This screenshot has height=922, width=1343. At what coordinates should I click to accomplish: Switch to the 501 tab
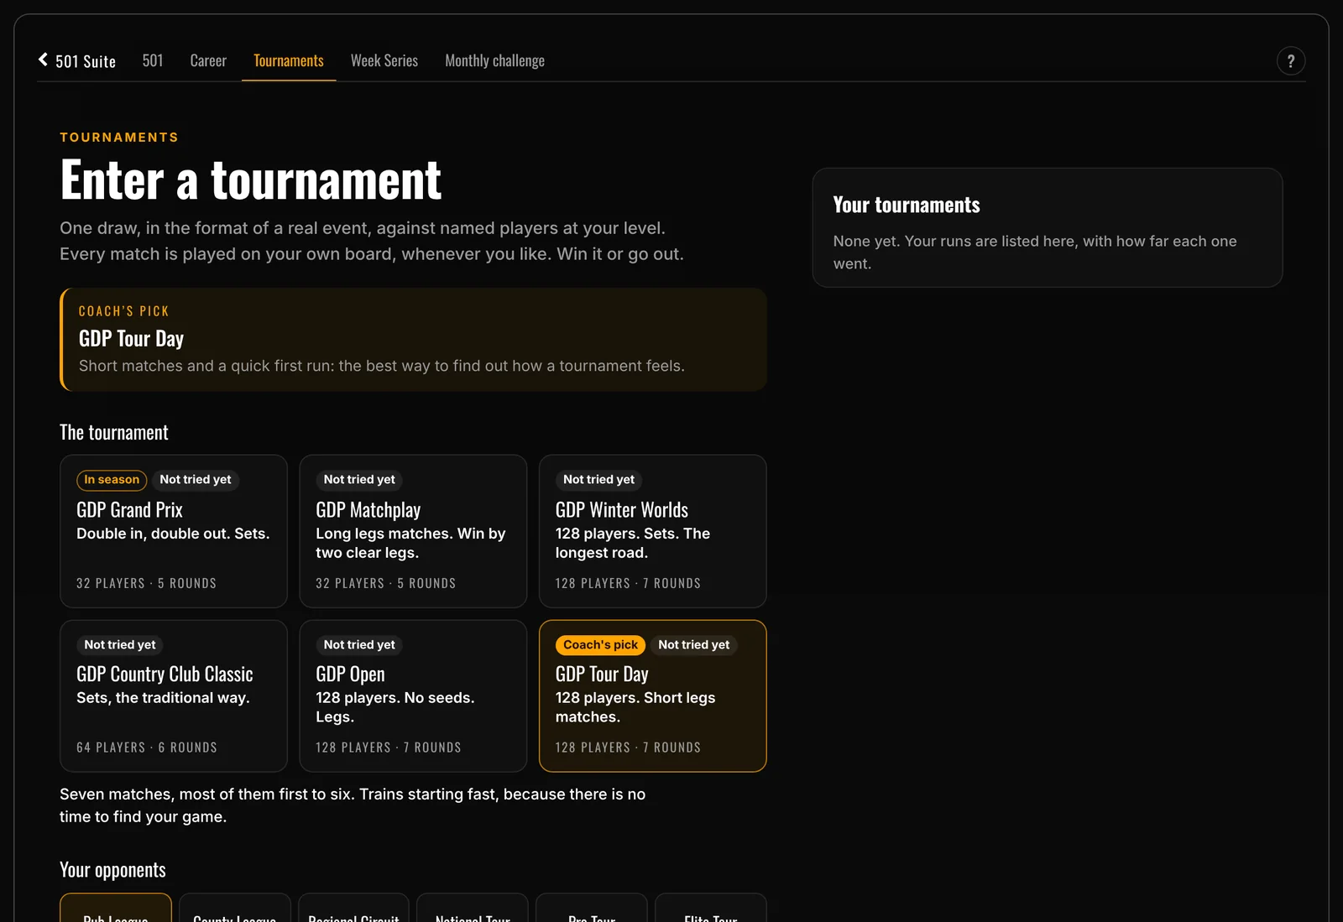click(x=153, y=61)
